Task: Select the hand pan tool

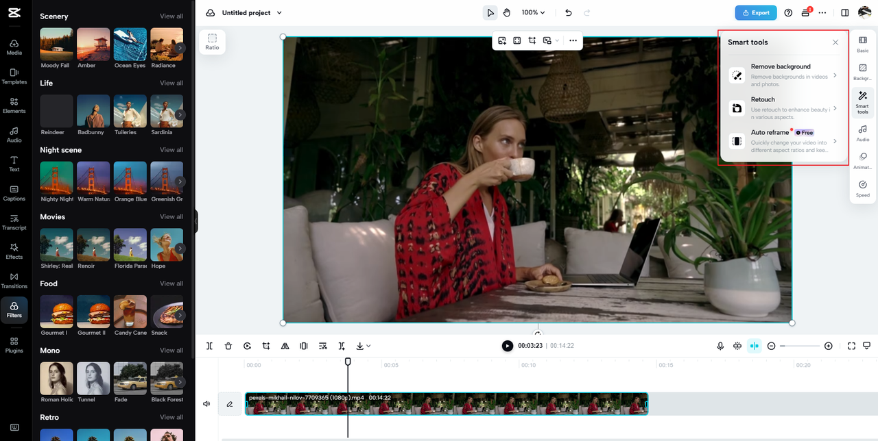Action: (507, 12)
